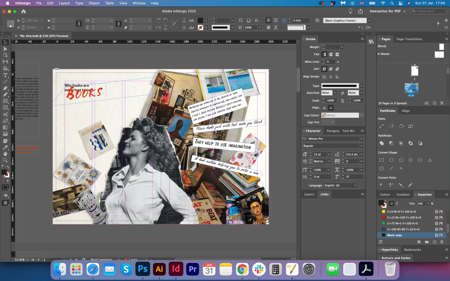Select the Direct Selection tool
The width and height of the screenshot is (450, 281).
[5, 49]
